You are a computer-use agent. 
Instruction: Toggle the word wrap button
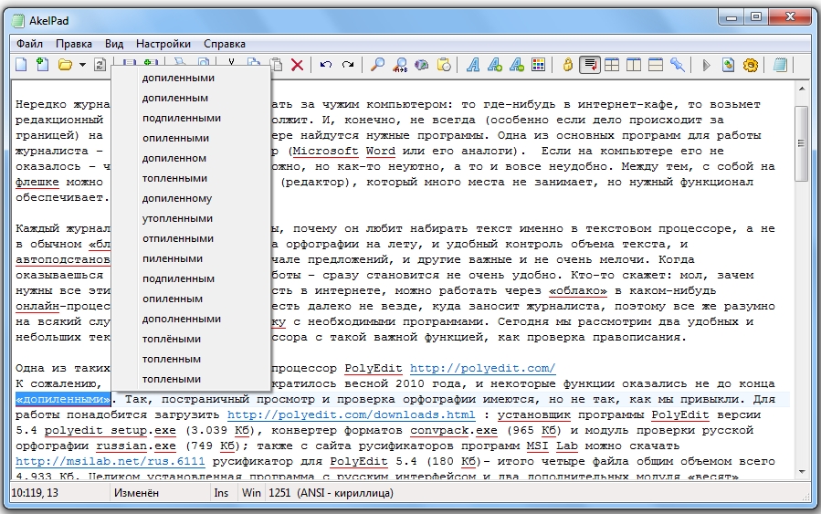590,65
